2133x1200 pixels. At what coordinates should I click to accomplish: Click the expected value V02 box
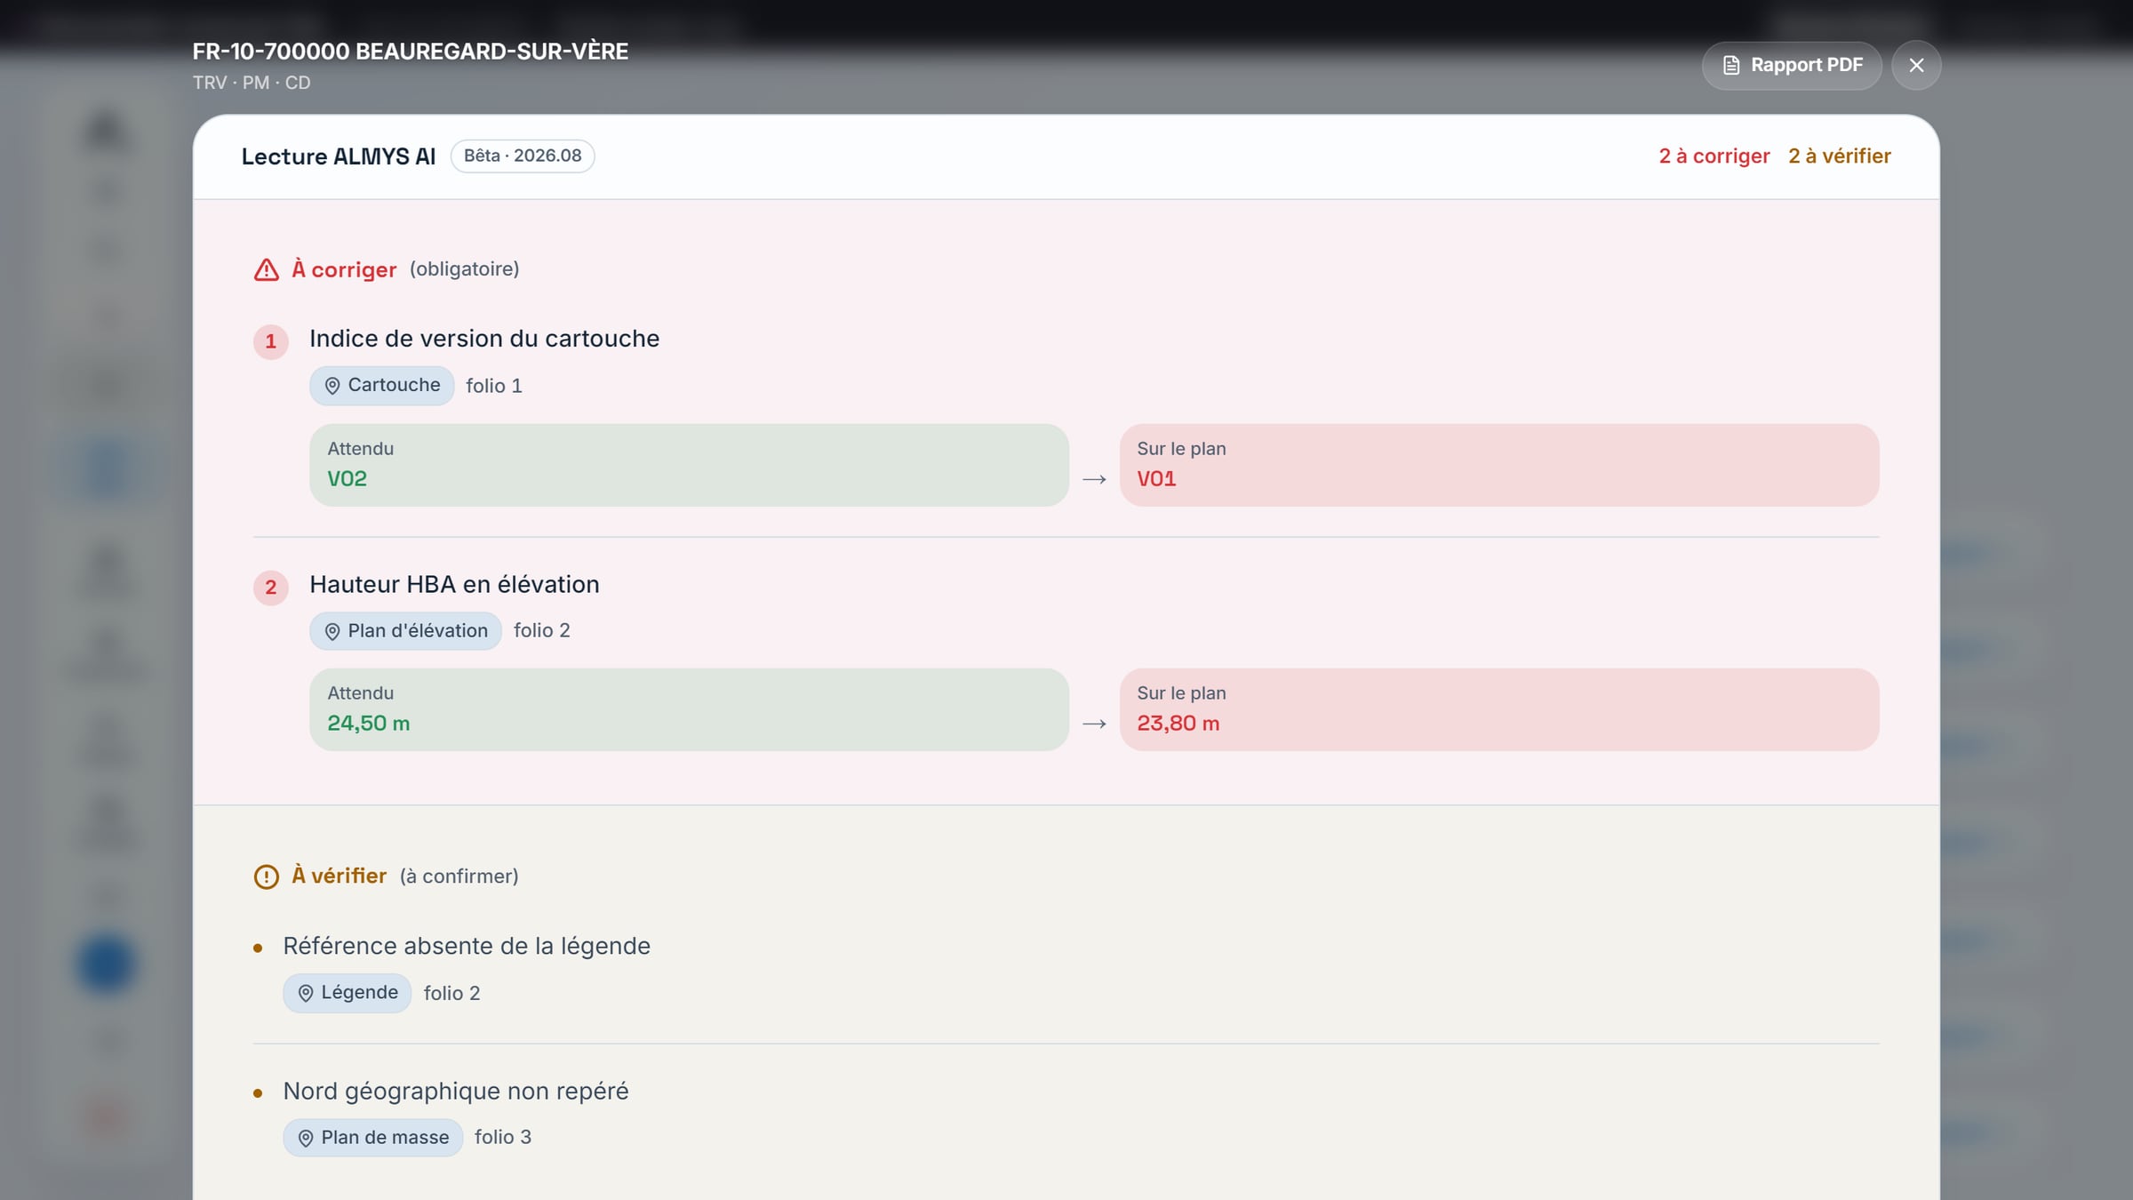(x=689, y=465)
